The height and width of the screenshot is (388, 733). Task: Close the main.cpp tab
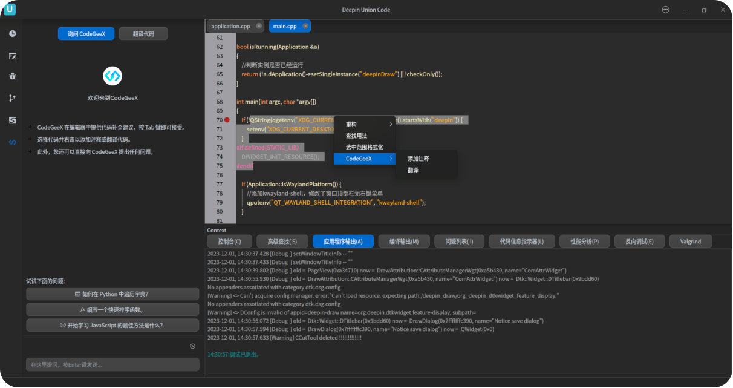pos(305,26)
